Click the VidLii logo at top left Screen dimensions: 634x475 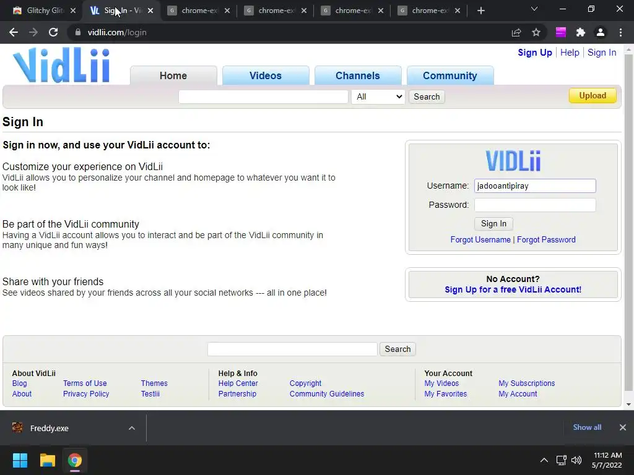pos(61,65)
